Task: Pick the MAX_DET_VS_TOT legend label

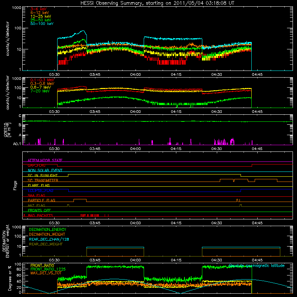Action: (46, 273)
